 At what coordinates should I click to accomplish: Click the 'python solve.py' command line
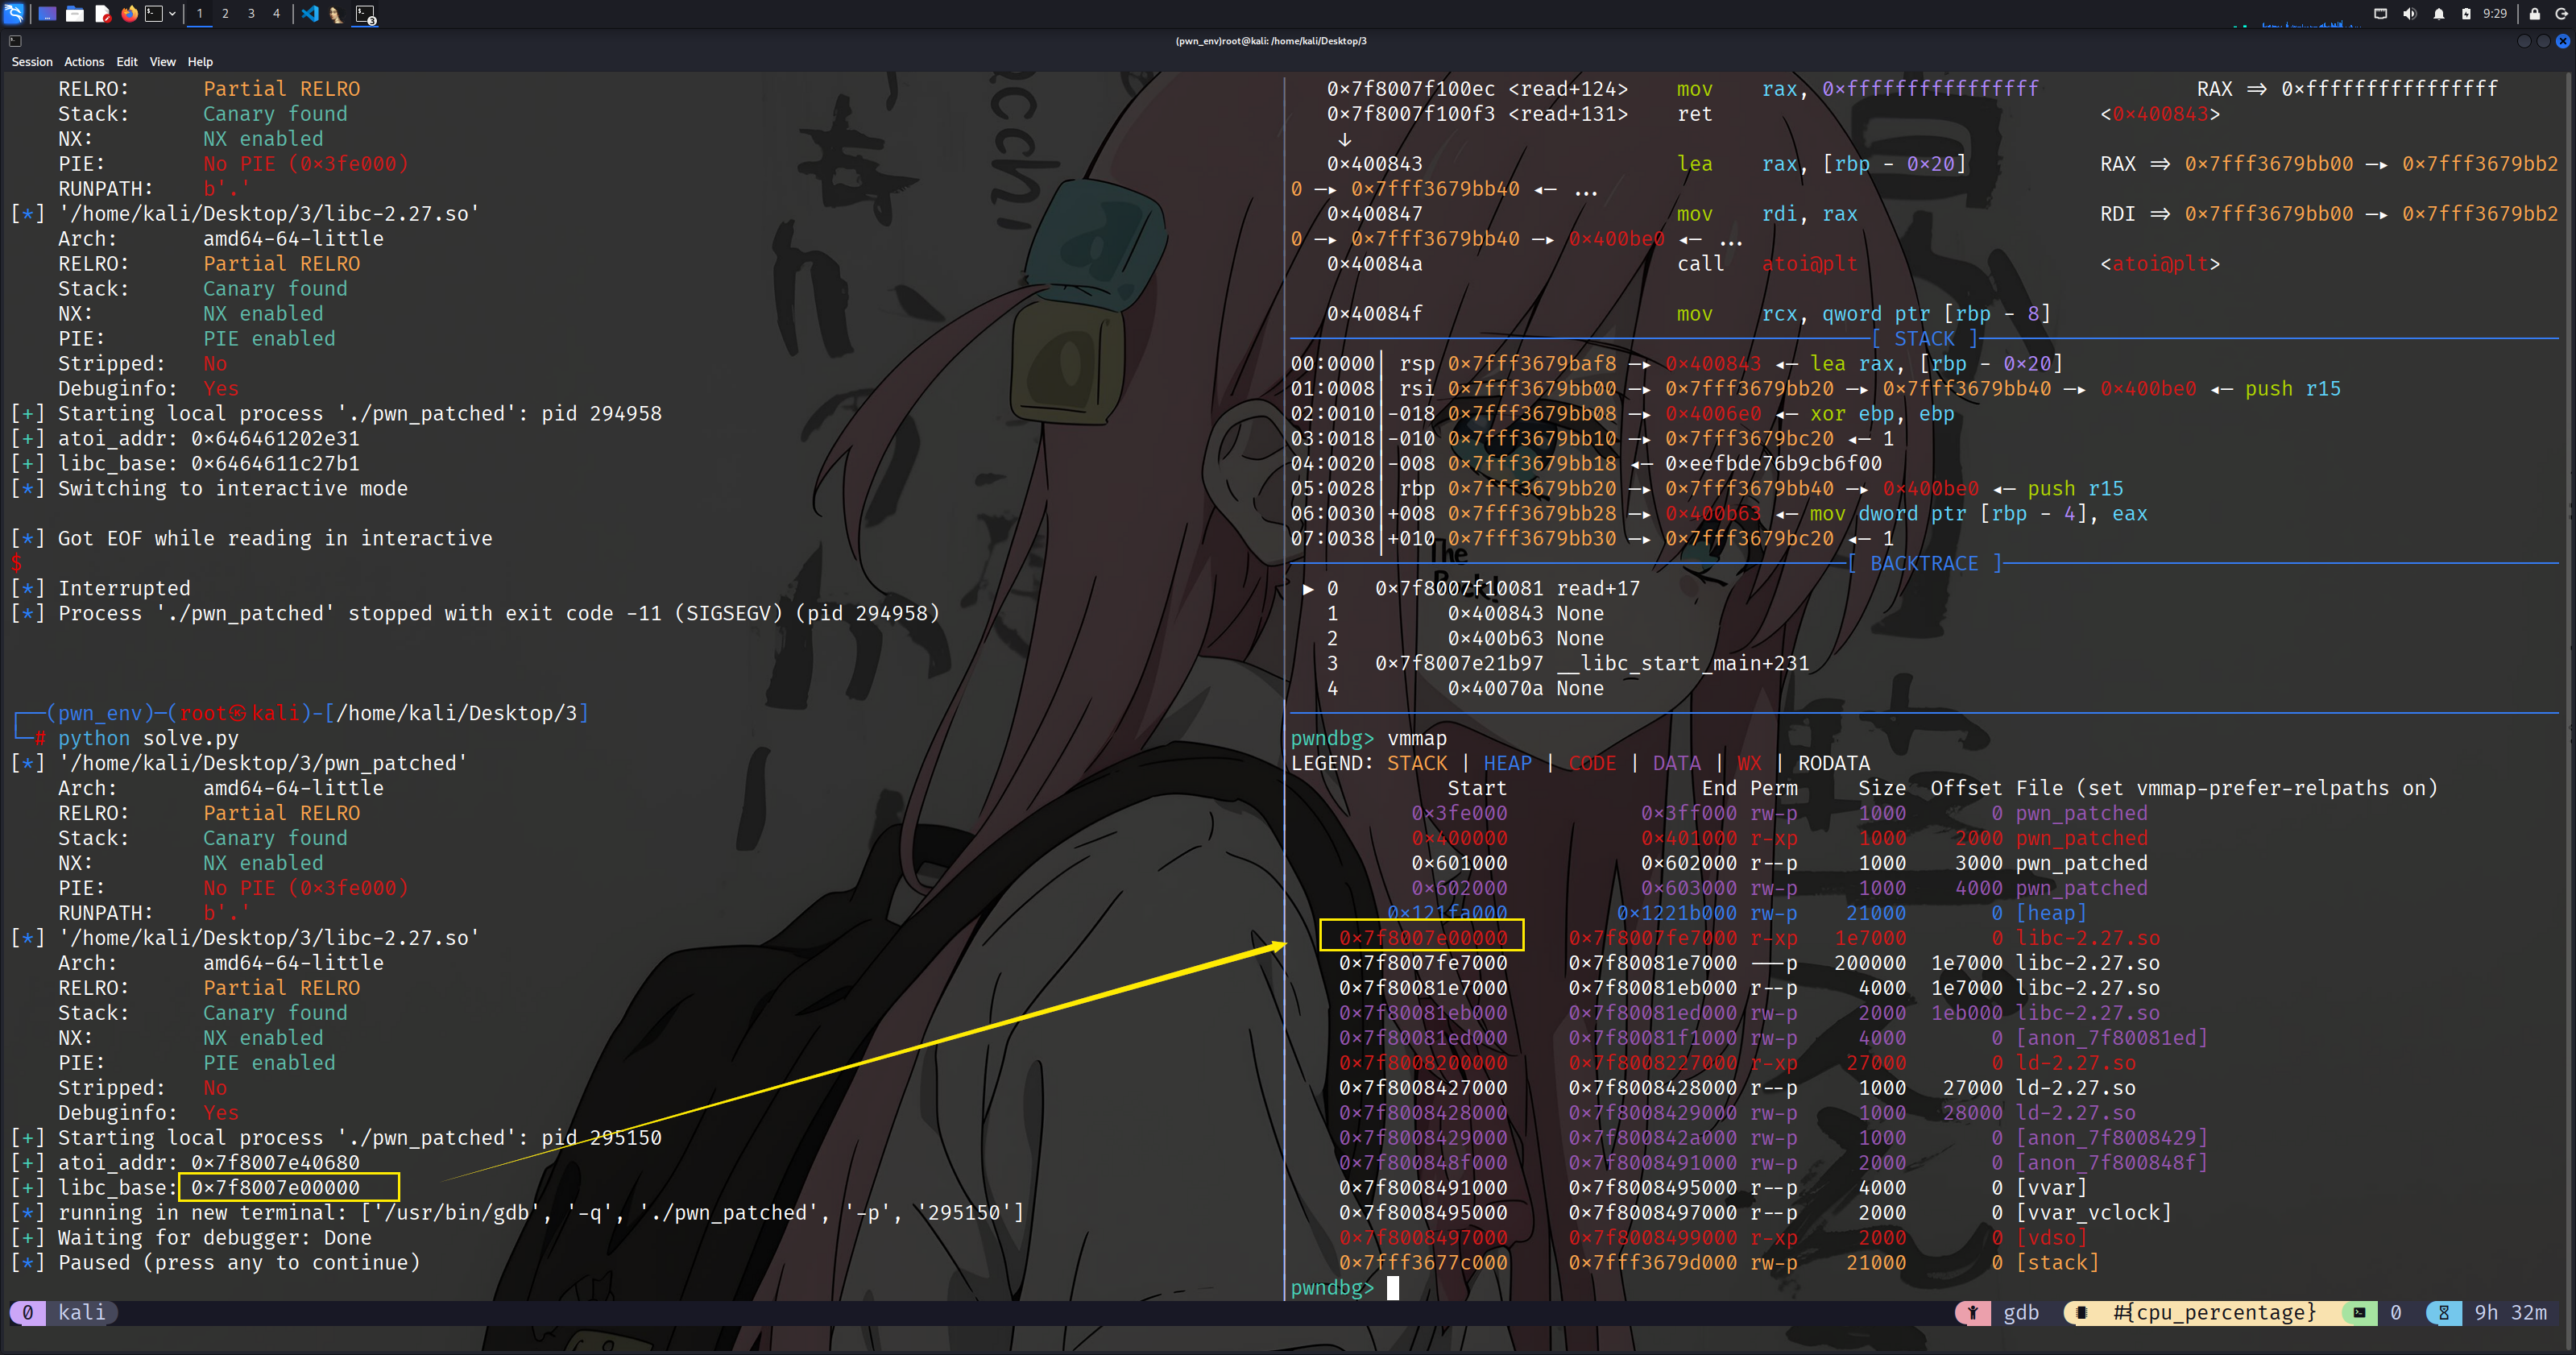point(148,739)
